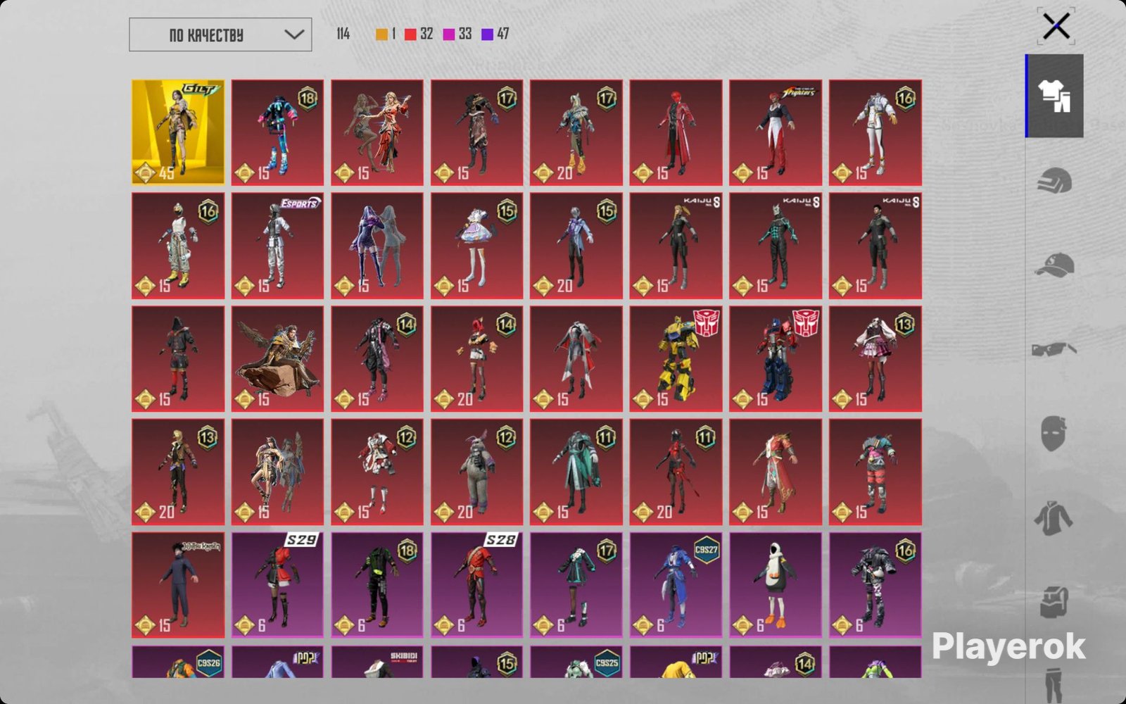Select the Jujutsu Kaisen dark uniform outfit
The image size is (1126, 704).
point(178,585)
